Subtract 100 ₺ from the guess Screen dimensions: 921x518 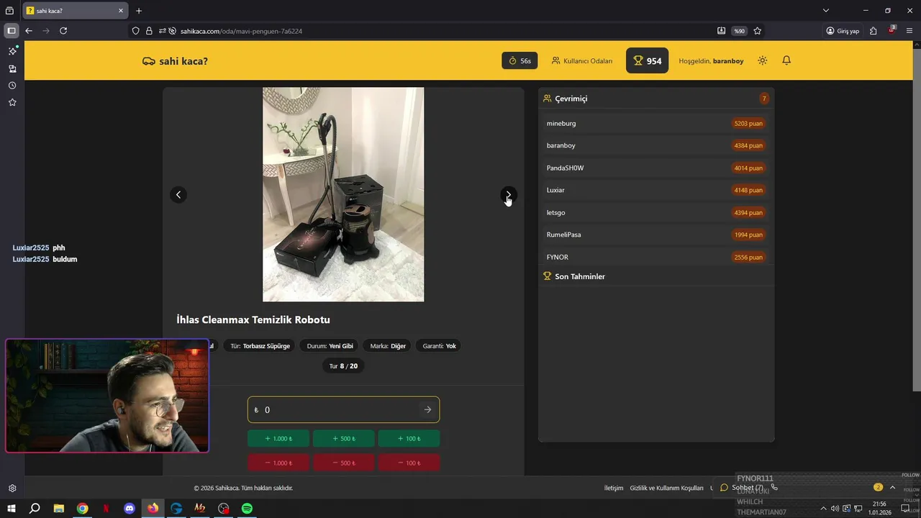click(x=409, y=463)
